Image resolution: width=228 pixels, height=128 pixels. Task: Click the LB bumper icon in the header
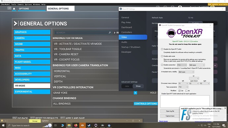point(9,8)
